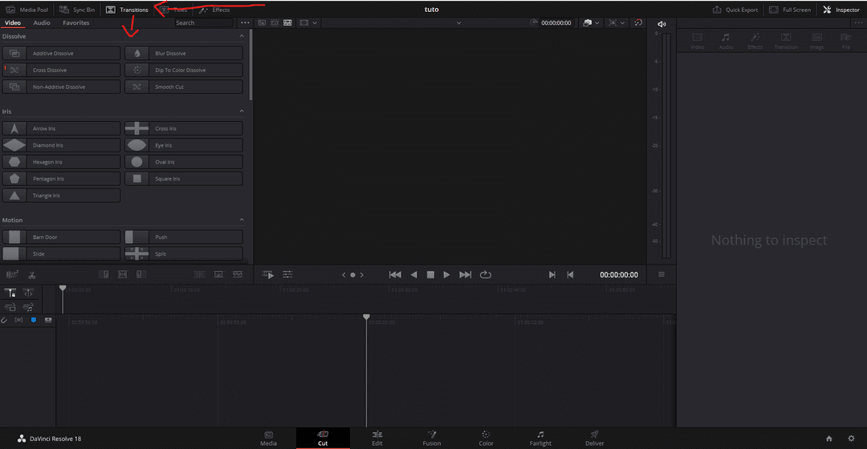Select the Cross Dissolve transition
This screenshot has height=449, width=867.
(x=61, y=70)
